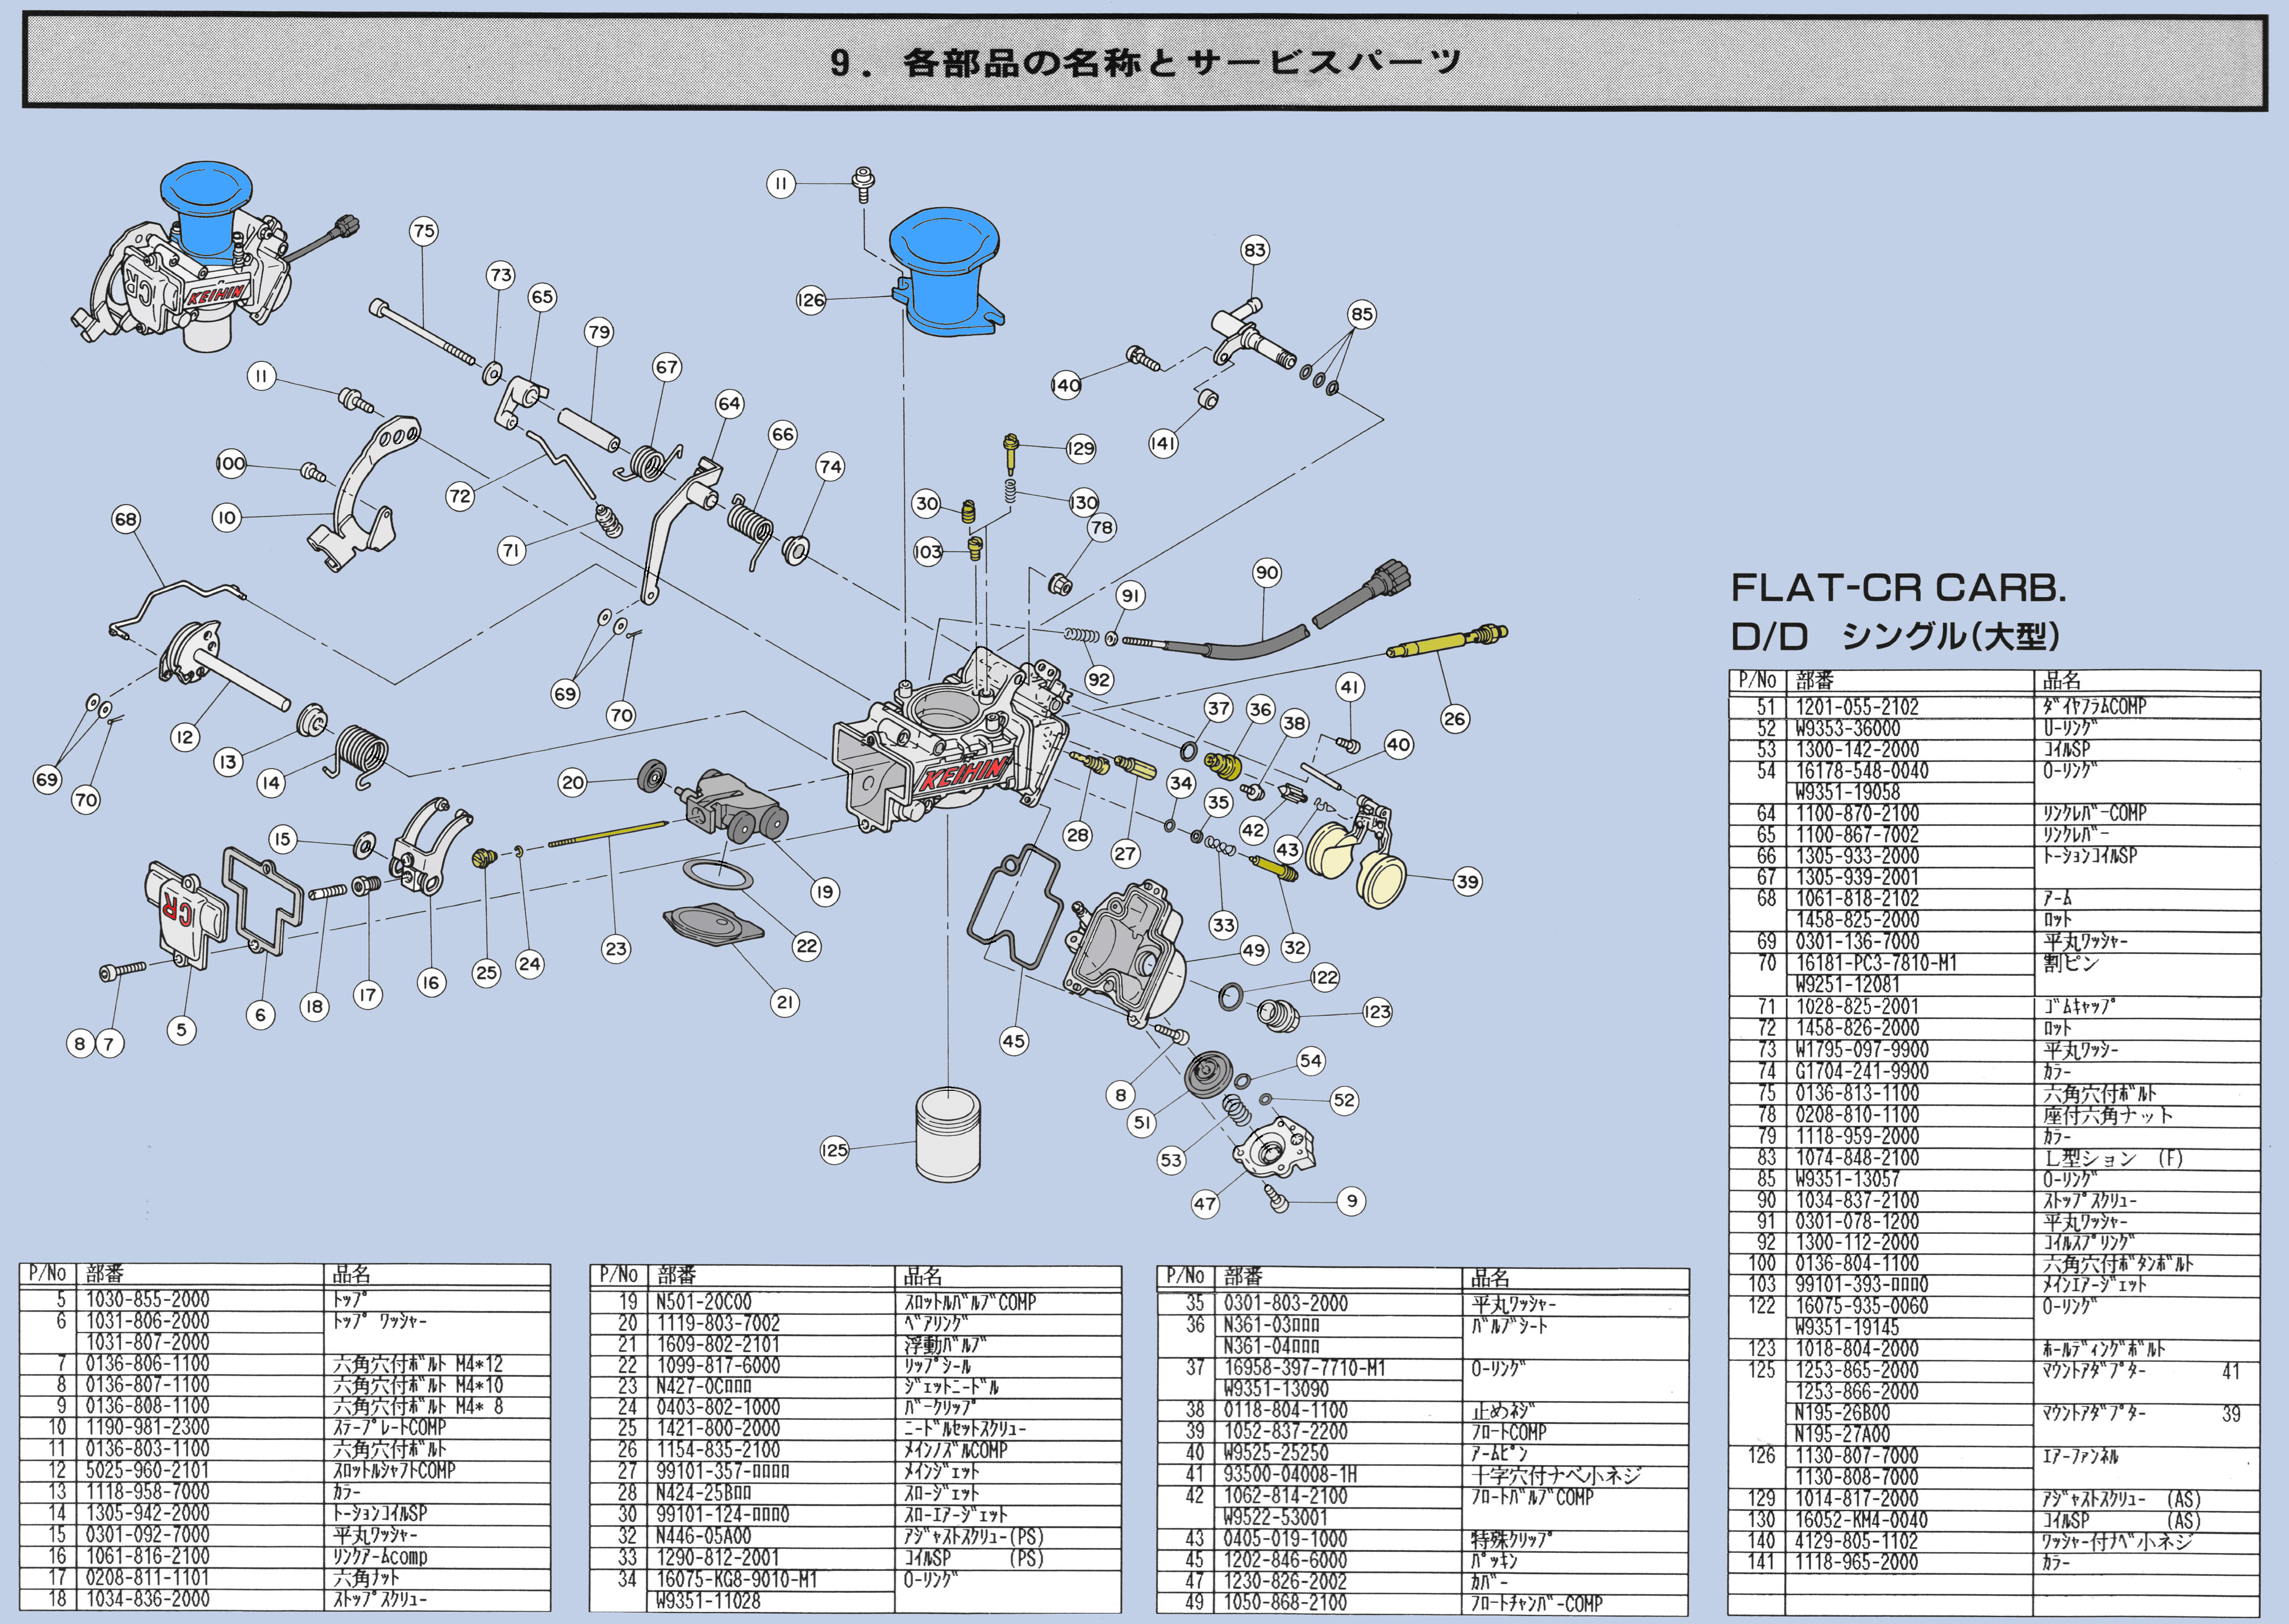Select callout number 49 for the float chamber
Viewport: 2289px width, 1624px height.
click(1254, 950)
